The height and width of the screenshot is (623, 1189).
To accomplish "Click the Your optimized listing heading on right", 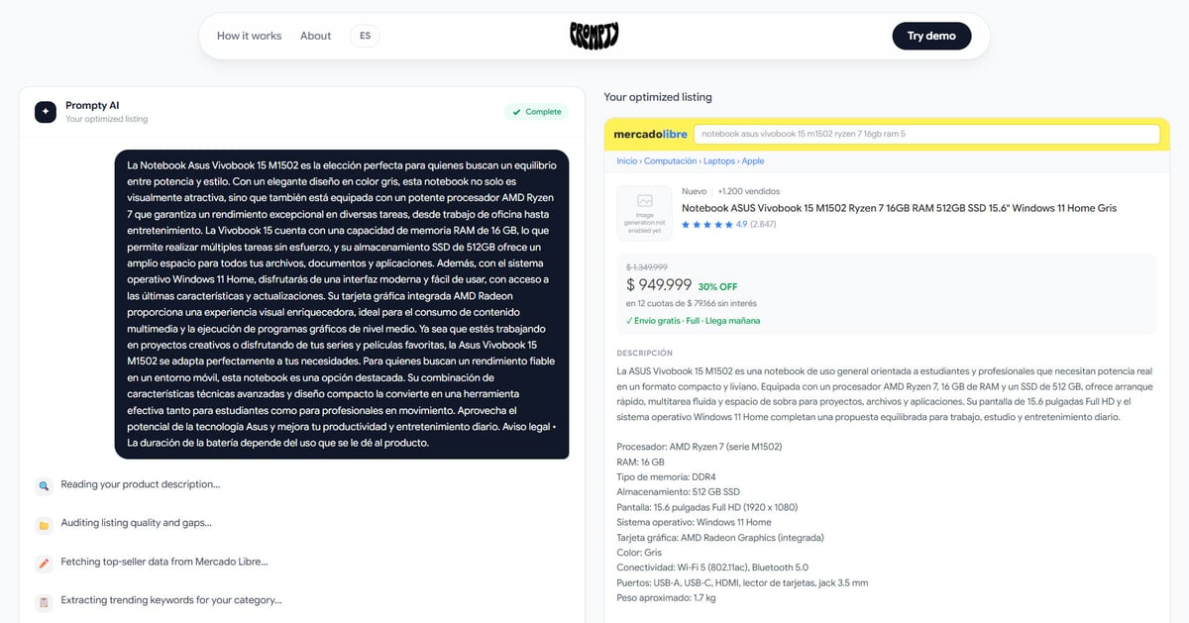I will click(658, 97).
